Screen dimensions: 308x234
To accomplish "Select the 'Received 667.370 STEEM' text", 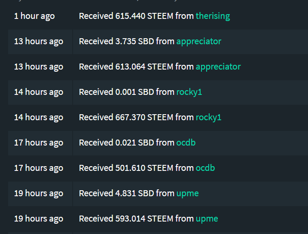I will point(126,117).
